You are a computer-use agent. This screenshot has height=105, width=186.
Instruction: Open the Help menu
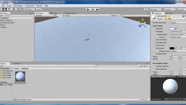(46, 6)
